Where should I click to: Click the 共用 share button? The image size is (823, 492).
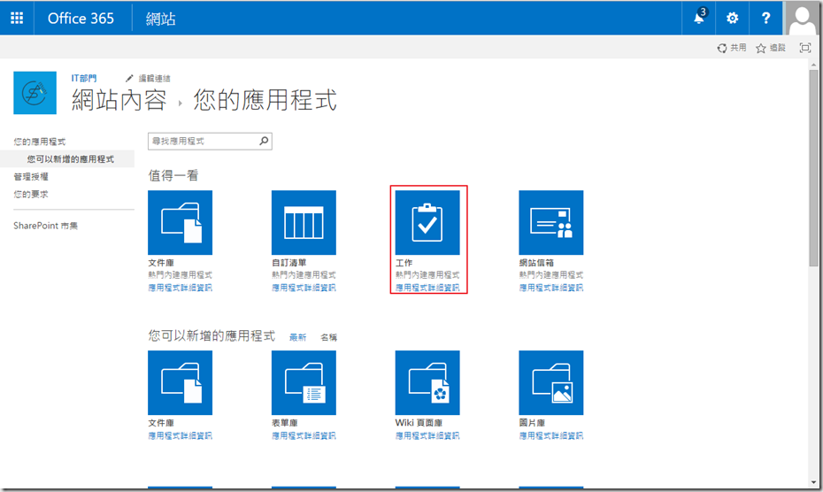coord(732,48)
